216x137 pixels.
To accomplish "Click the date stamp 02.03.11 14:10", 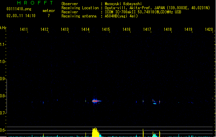I will click(x=21, y=16).
